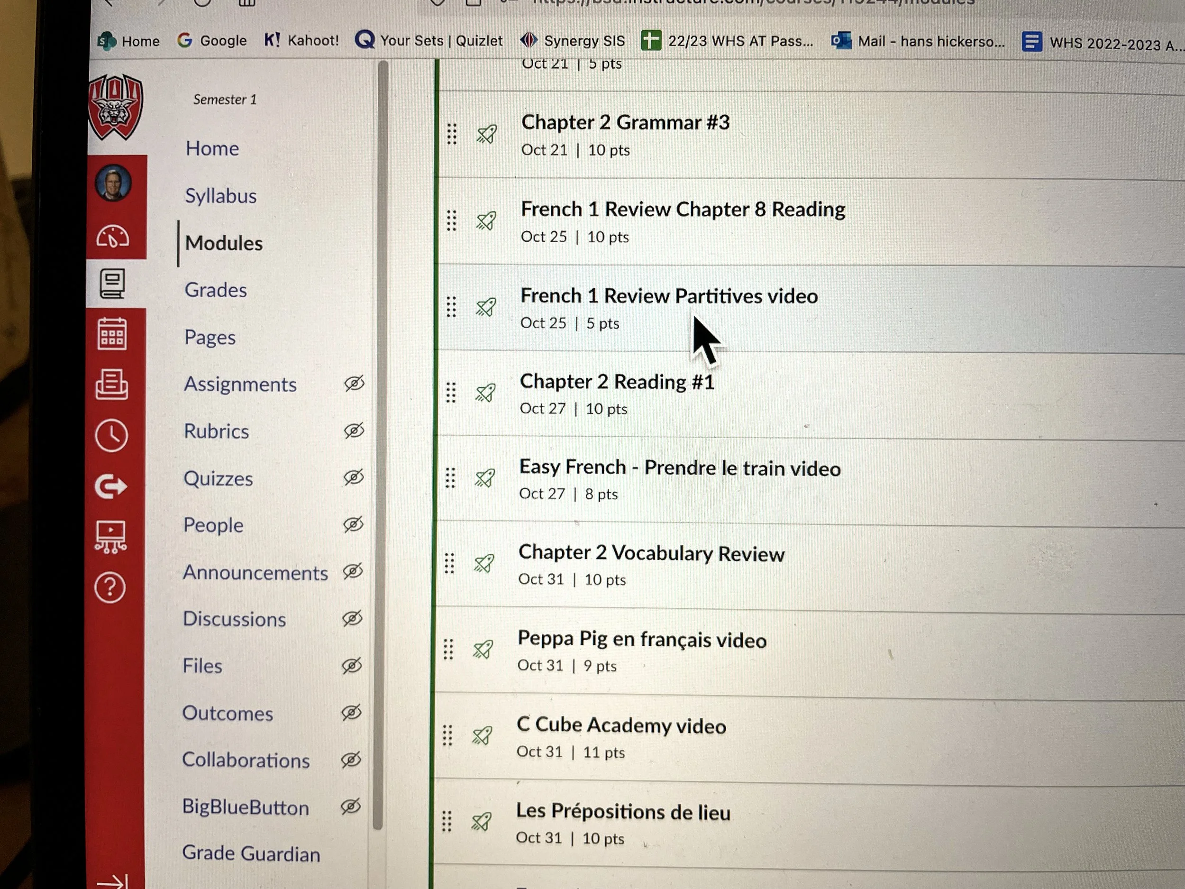Toggle hidden eye icon beside Discussions
The height and width of the screenshot is (889, 1185).
pyautogui.click(x=352, y=618)
